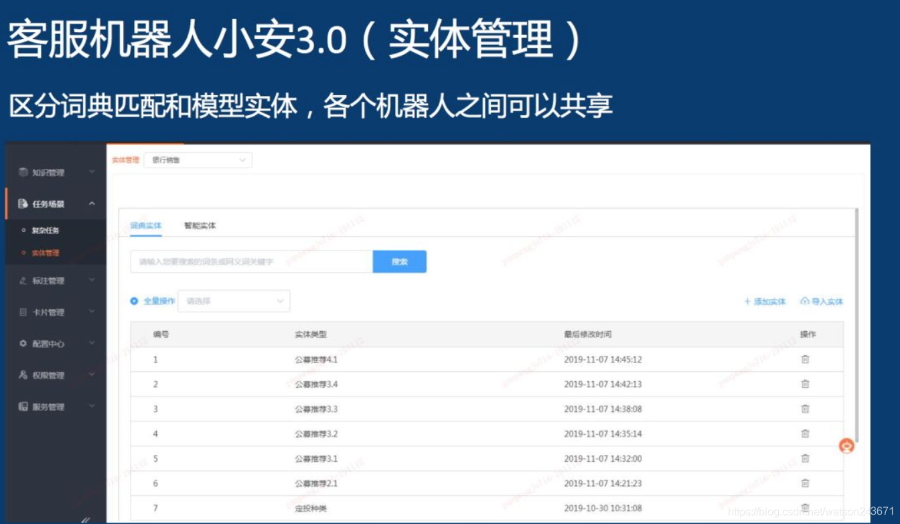The image size is (900, 524).
Task: Click the 添加实体 link
Action: click(x=770, y=302)
